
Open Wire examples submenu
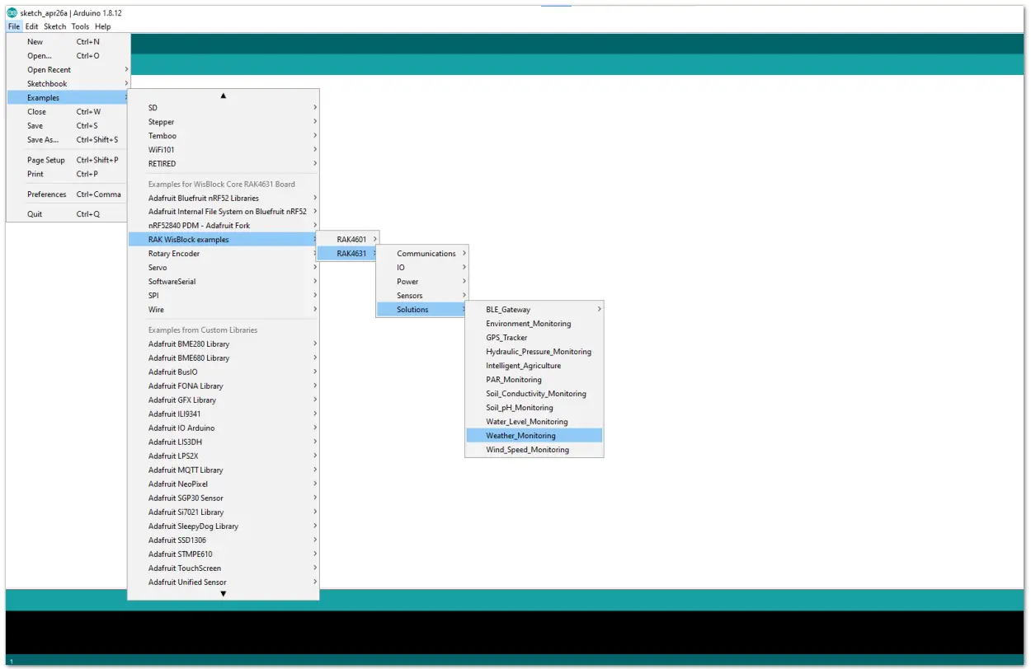point(223,310)
